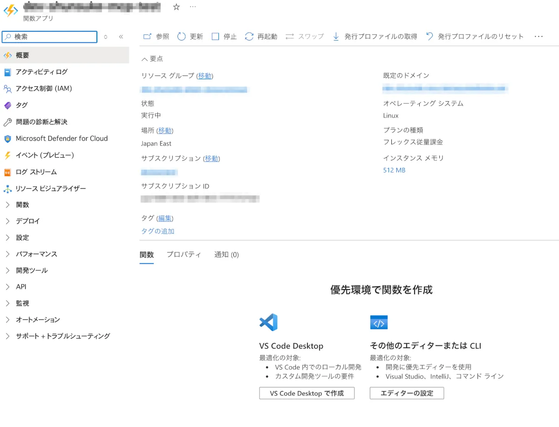
Task: Click the reset publish profile undo icon
Action: [x=429, y=36]
